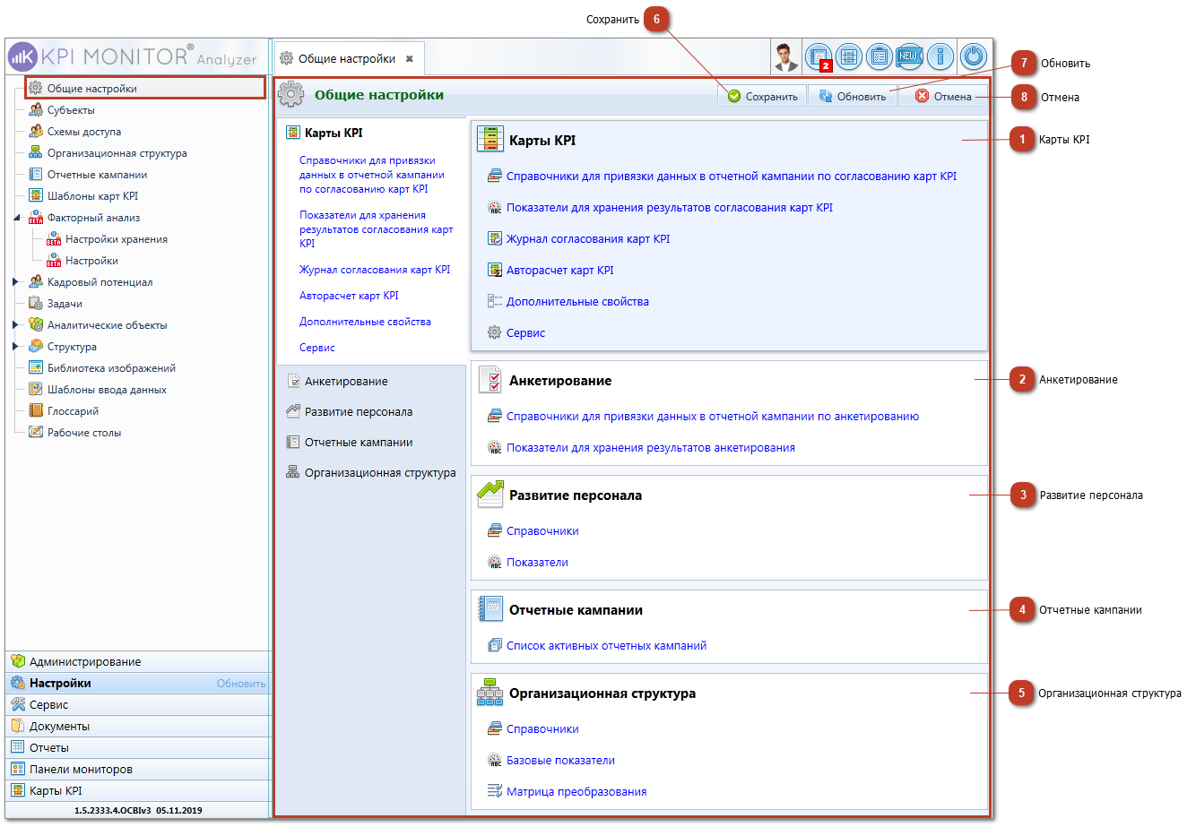This screenshot has width=1196, height=827.
Task: Click the Настройки хранения beta icon
Action: pyautogui.click(x=54, y=239)
